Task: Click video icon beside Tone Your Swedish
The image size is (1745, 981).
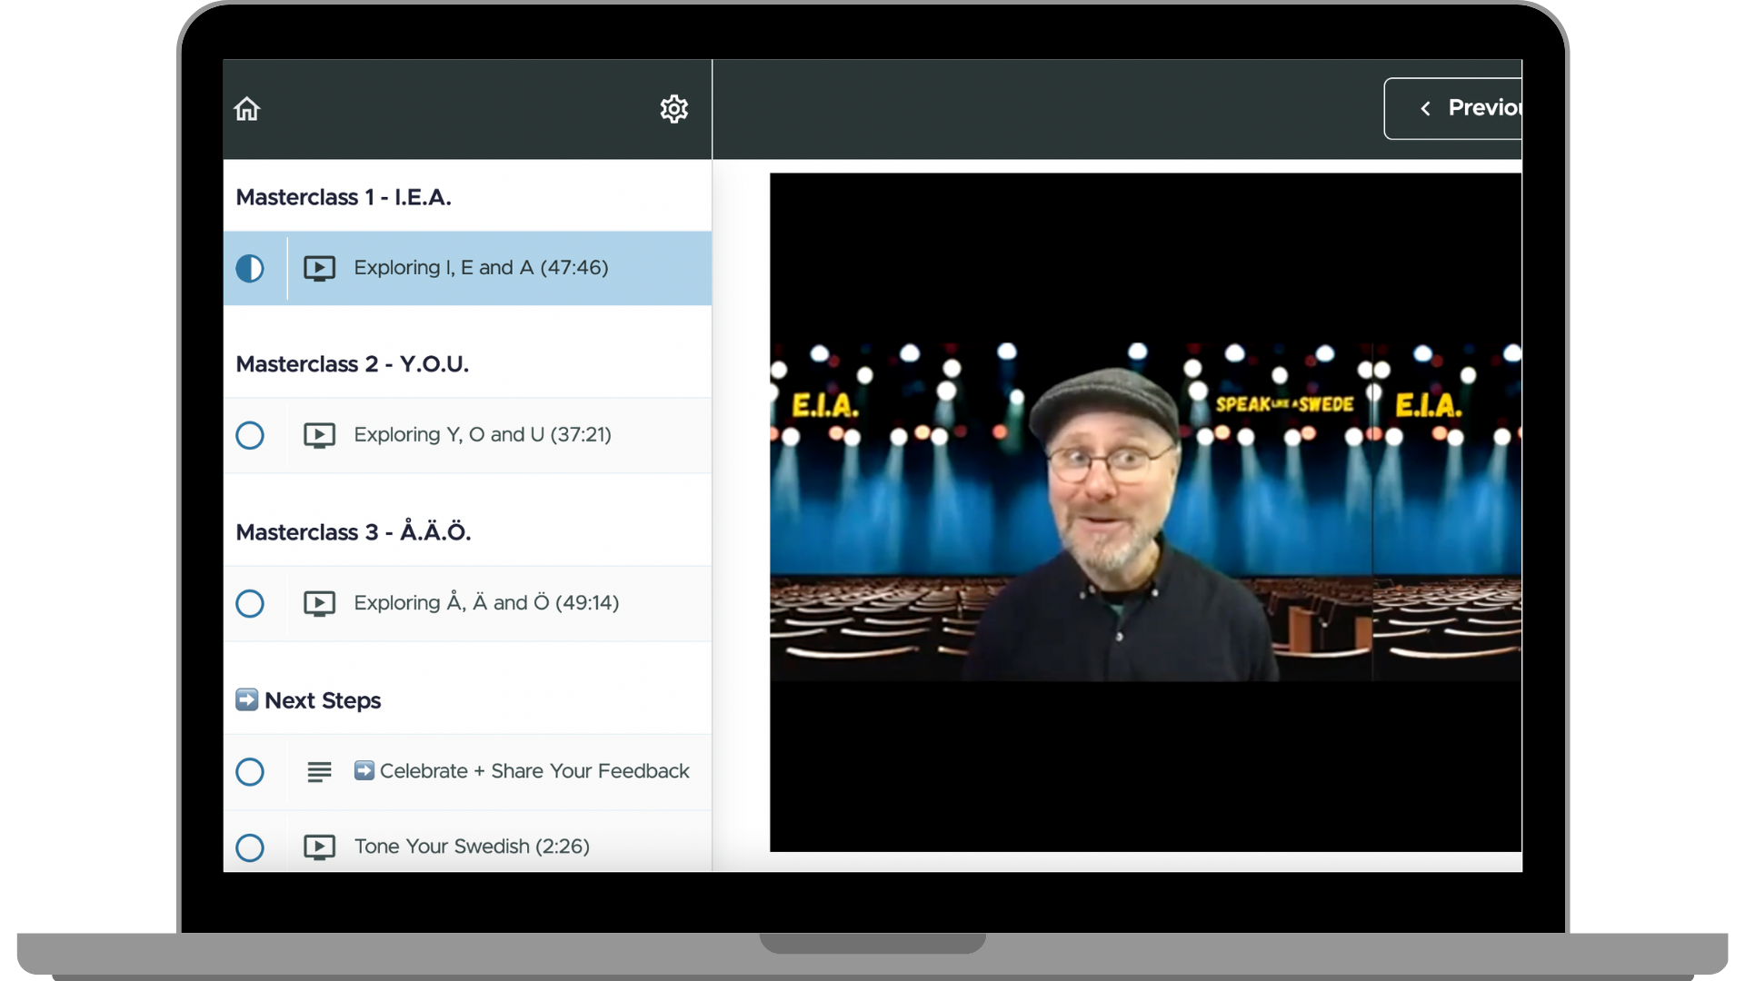Action: (319, 847)
